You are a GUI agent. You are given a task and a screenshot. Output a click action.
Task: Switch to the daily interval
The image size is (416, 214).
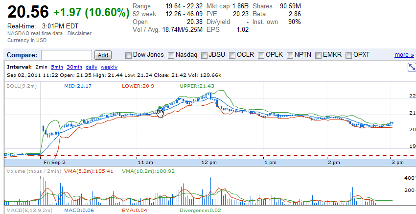tap(92, 67)
